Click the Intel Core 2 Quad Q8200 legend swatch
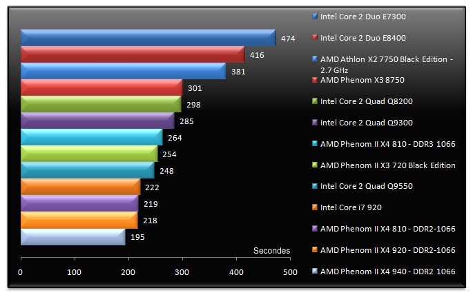 (315, 101)
